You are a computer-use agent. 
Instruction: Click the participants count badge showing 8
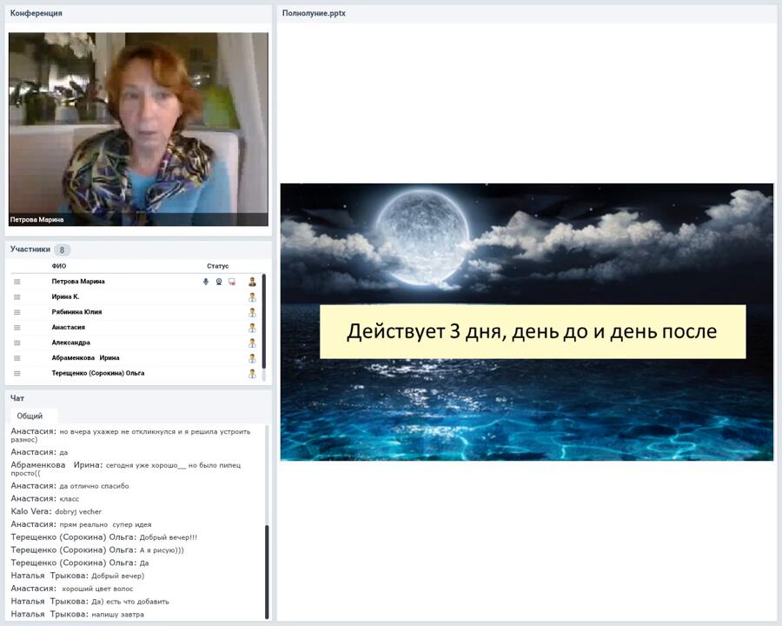pyautogui.click(x=62, y=250)
